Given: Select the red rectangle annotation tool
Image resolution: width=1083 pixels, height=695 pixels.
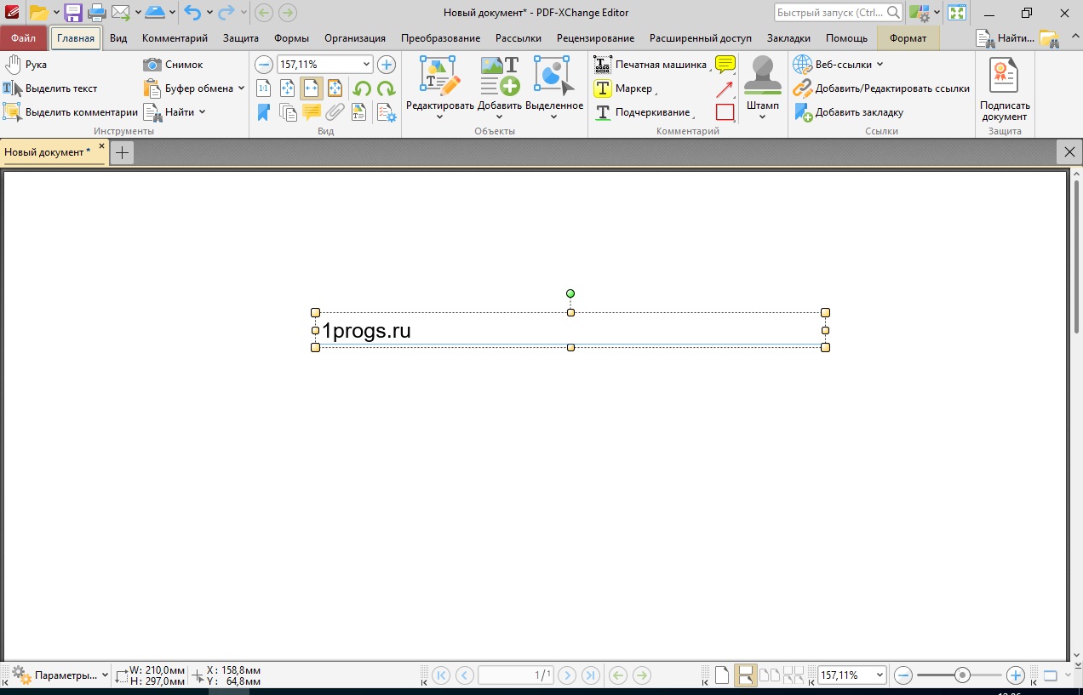Looking at the screenshot, I should tap(725, 111).
